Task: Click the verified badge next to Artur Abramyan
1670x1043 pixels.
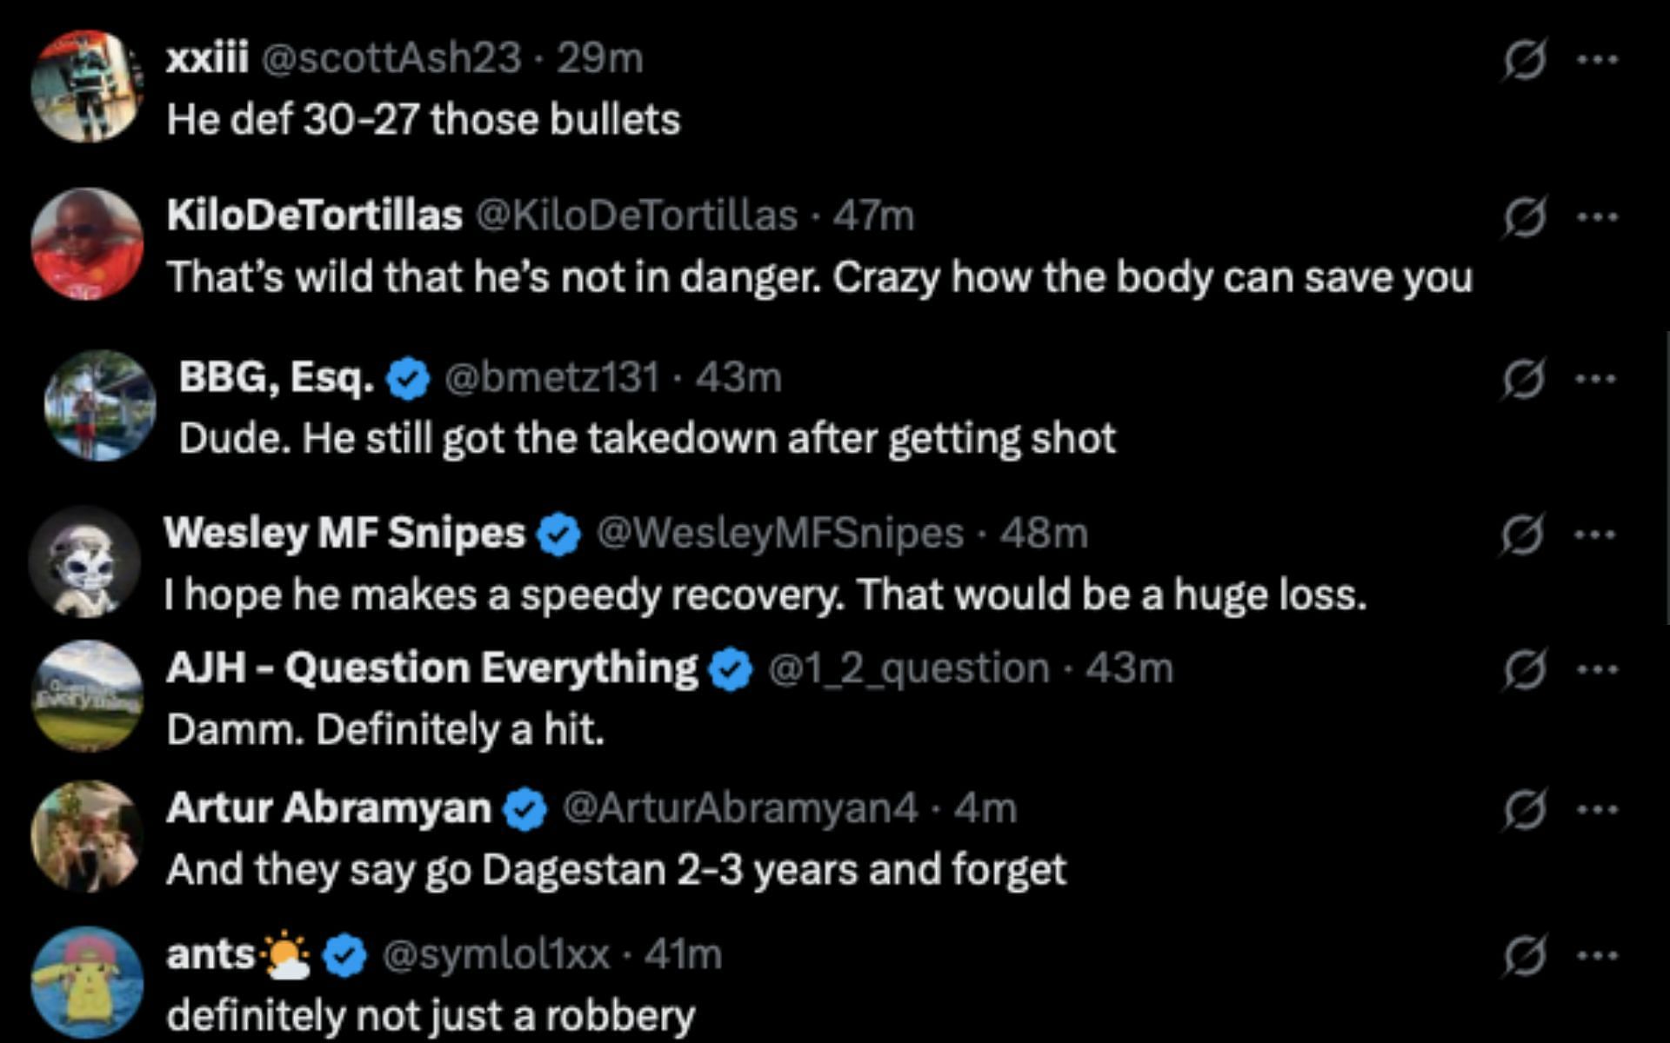Action: click(525, 810)
